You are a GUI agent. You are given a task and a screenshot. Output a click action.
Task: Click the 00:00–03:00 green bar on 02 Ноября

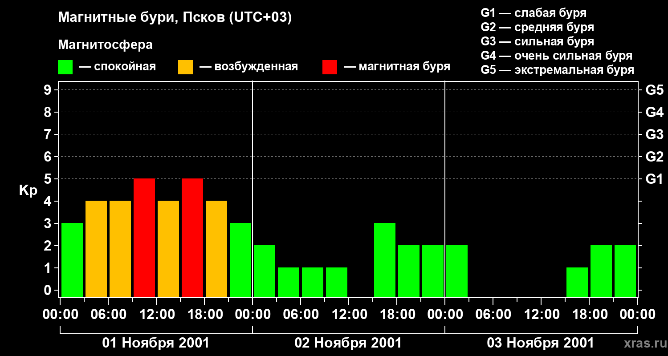(265, 271)
